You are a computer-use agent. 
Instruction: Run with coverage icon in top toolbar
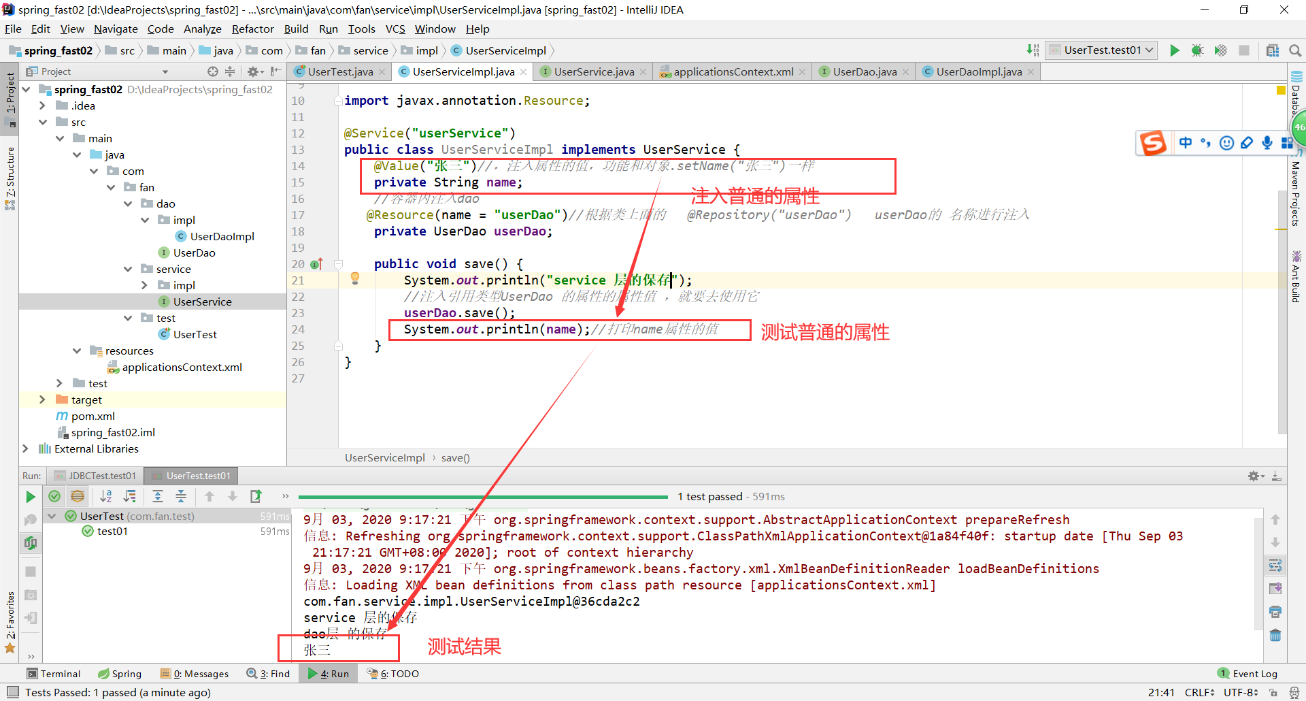point(1221,50)
